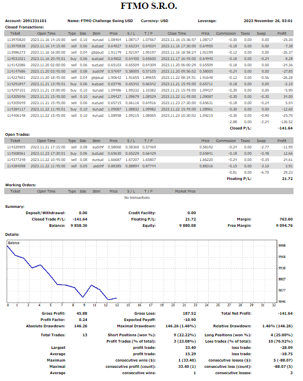Click ticket 114031021 in closed transactions
The height and width of the screenshot is (381, 303).
pyautogui.click(x=16, y=59)
